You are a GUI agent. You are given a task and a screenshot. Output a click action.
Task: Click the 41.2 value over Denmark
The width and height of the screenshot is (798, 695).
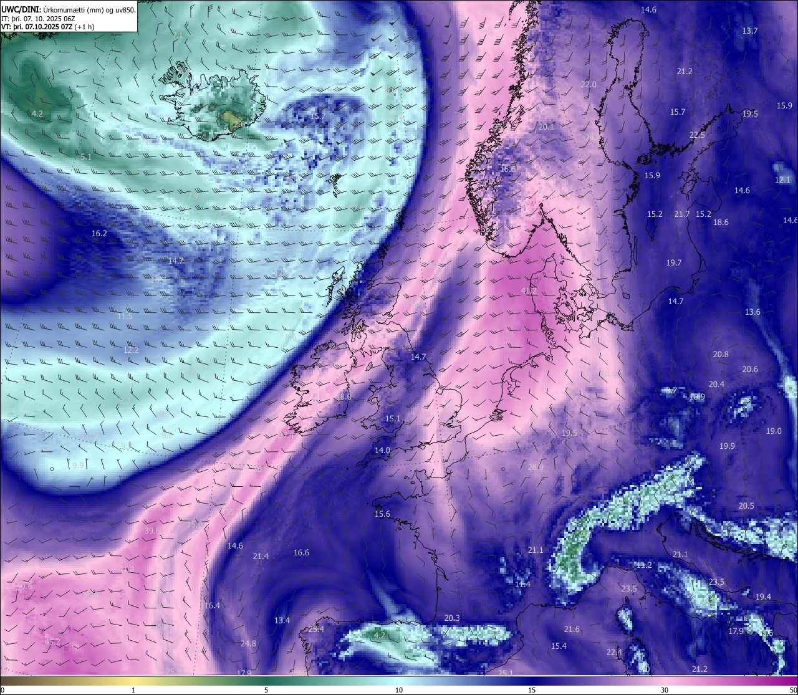(x=529, y=290)
